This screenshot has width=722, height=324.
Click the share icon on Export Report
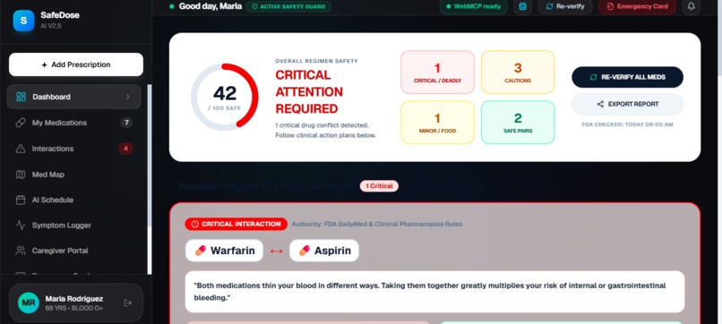coord(600,104)
